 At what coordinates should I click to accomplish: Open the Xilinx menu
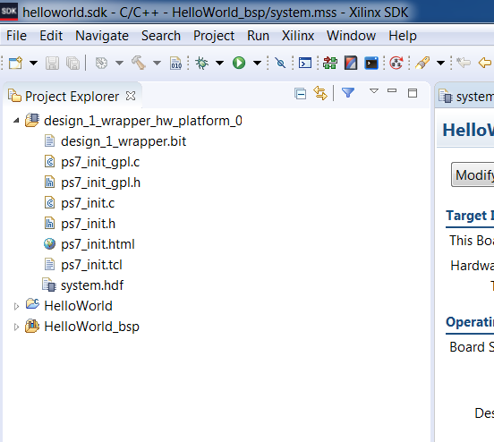coord(298,36)
